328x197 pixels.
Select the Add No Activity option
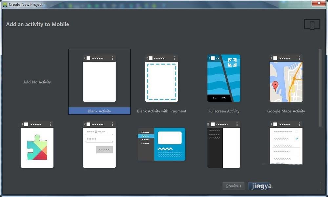(x=37, y=82)
